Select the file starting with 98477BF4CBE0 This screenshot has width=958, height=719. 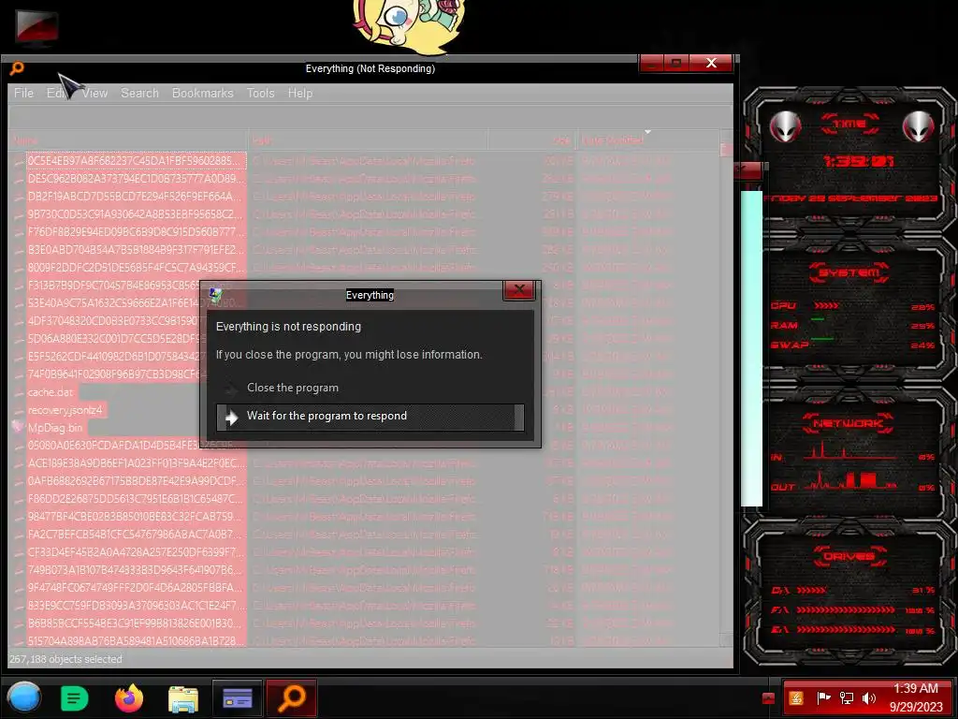[x=136, y=517]
